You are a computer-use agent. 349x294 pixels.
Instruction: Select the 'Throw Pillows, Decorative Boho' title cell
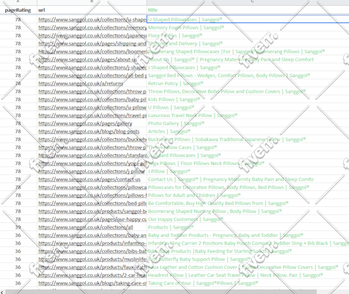click(248, 92)
